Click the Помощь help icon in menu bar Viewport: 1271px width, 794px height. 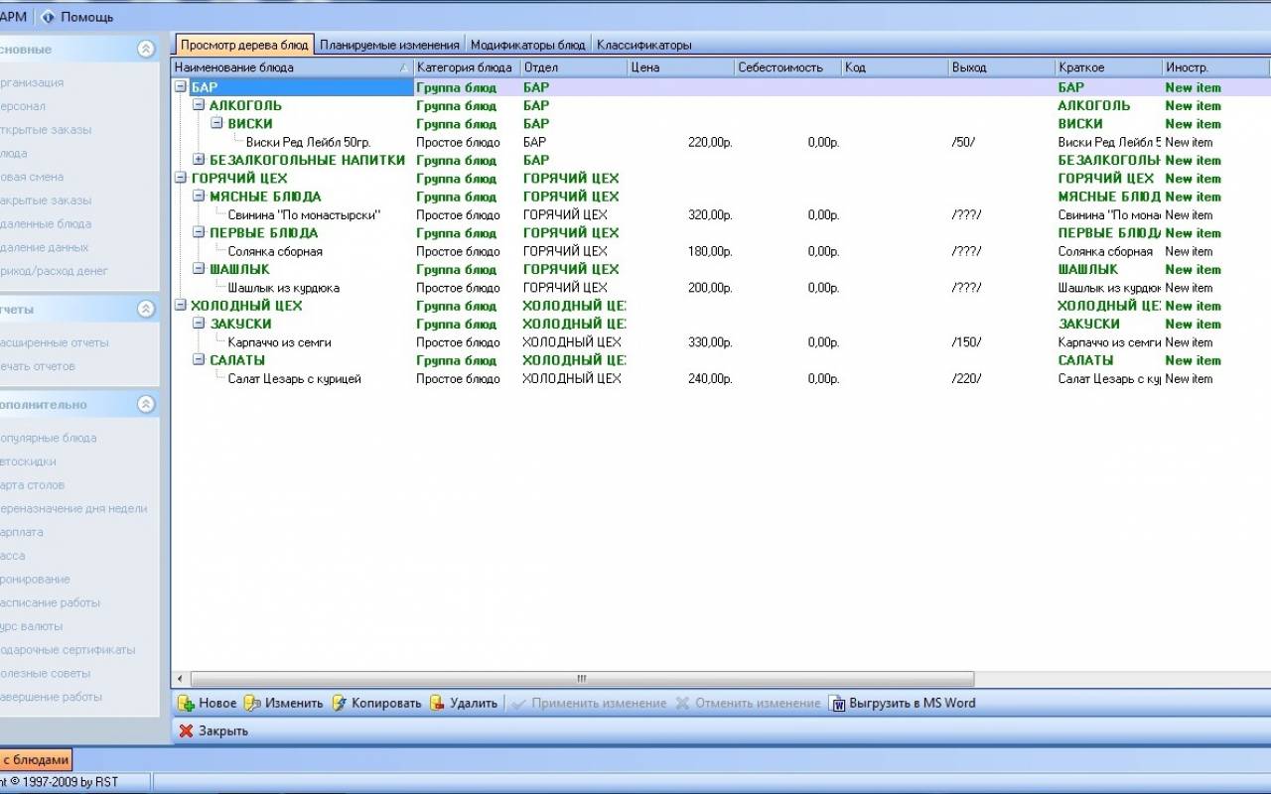[48, 17]
